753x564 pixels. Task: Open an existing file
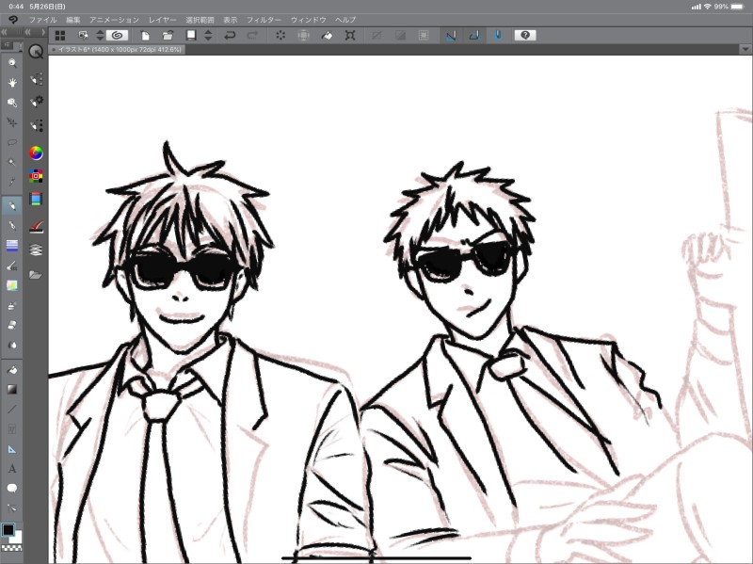(x=168, y=35)
